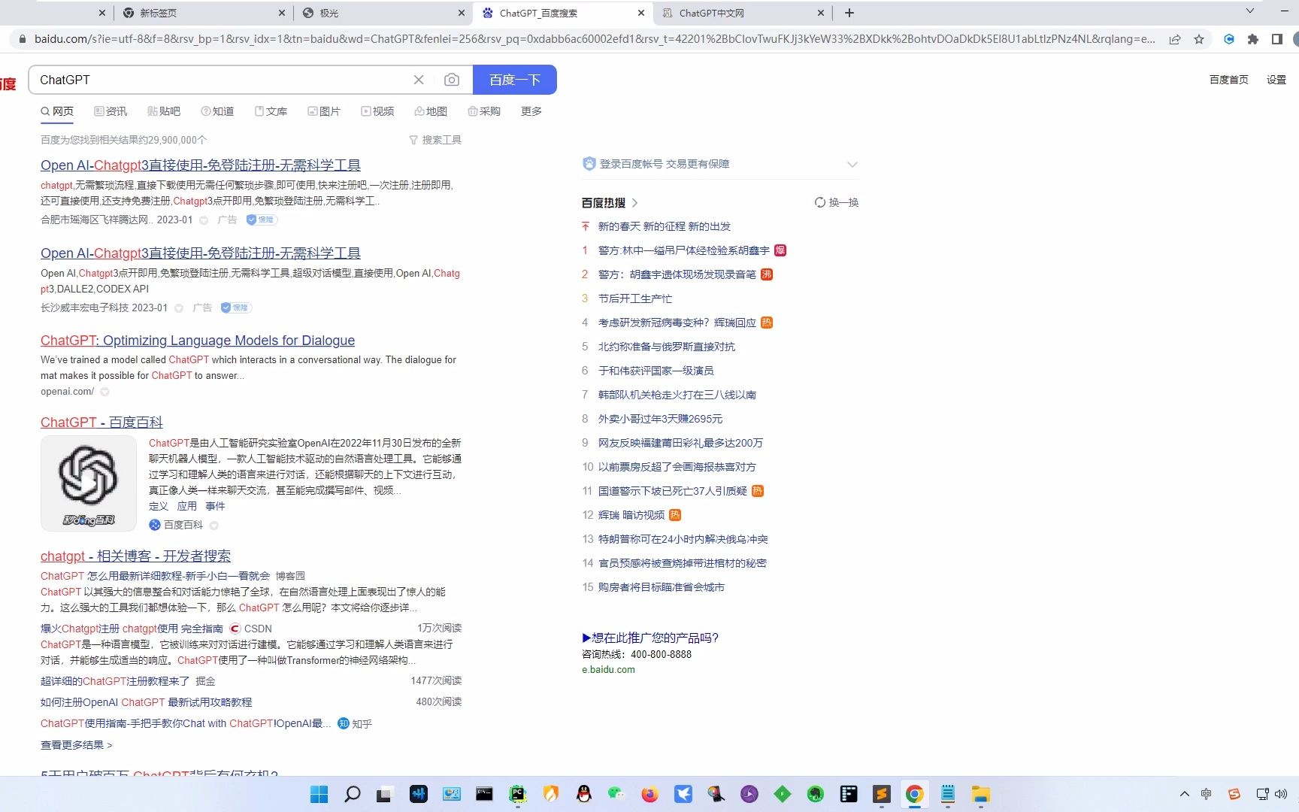Open the 搜索工具 filter

pos(435,140)
